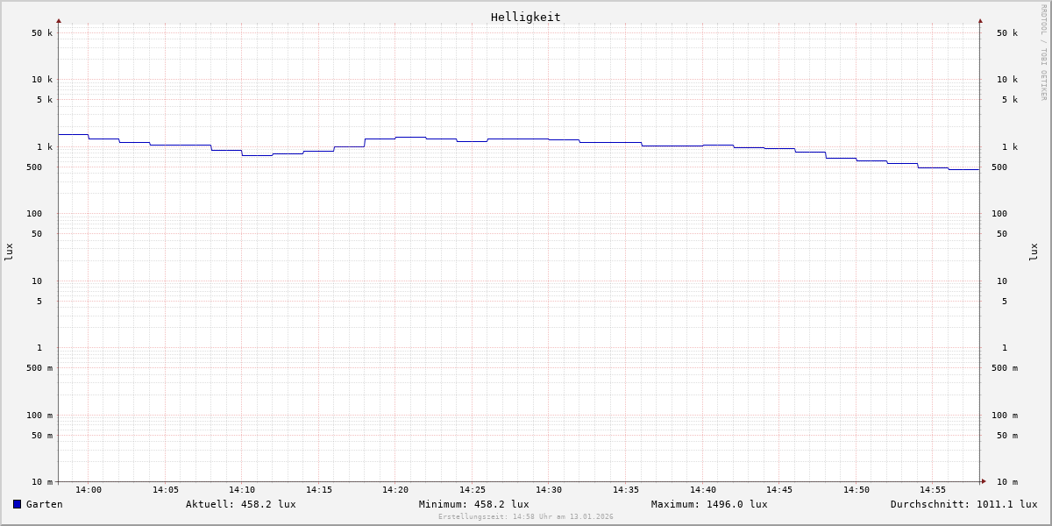Click the blue Garten legend color swatch

coord(17,504)
